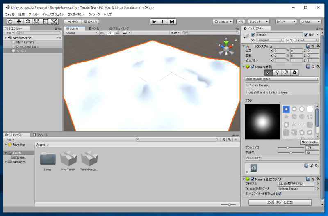Click コンポーネントを追加 button

tap(280, 202)
